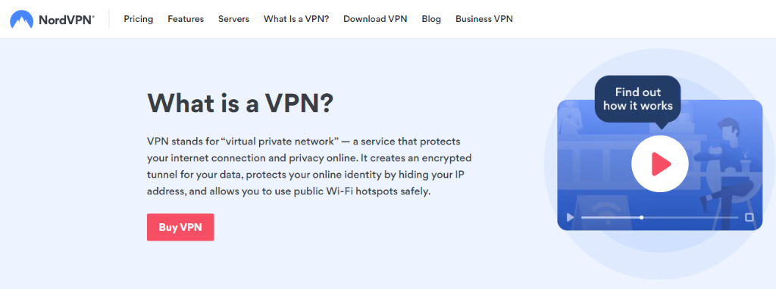Open the What Is a VPN? nav link
The image size is (776, 289).
click(x=296, y=19)
